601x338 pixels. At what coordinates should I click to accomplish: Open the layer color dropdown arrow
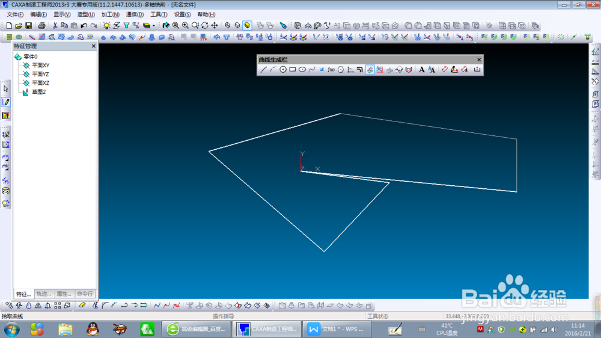tap(154, 26)
